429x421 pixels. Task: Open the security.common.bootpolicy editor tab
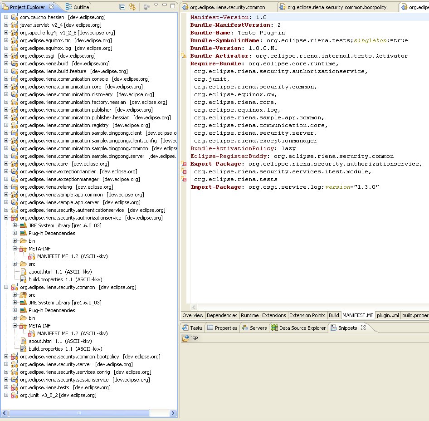pos(337,7)
